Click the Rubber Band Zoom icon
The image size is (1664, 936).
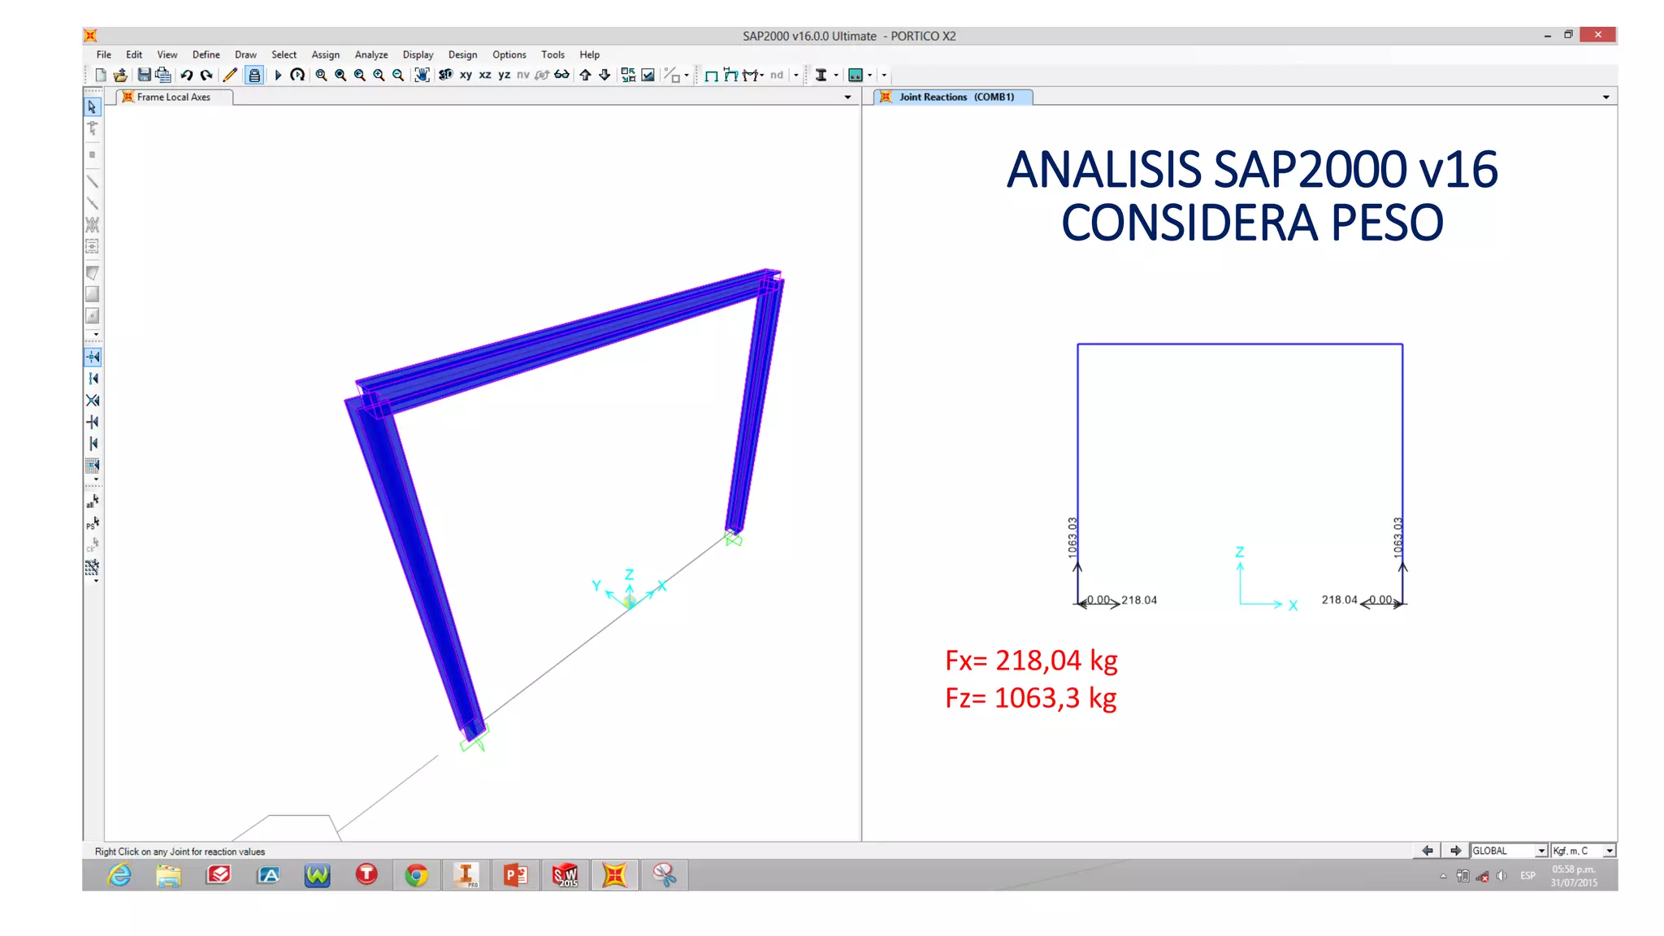(x=321, y=75)
